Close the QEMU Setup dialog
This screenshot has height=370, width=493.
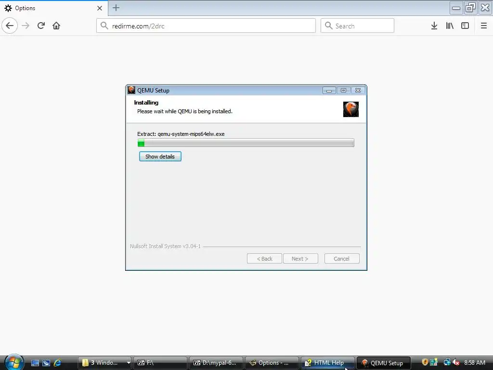(358, 91)
